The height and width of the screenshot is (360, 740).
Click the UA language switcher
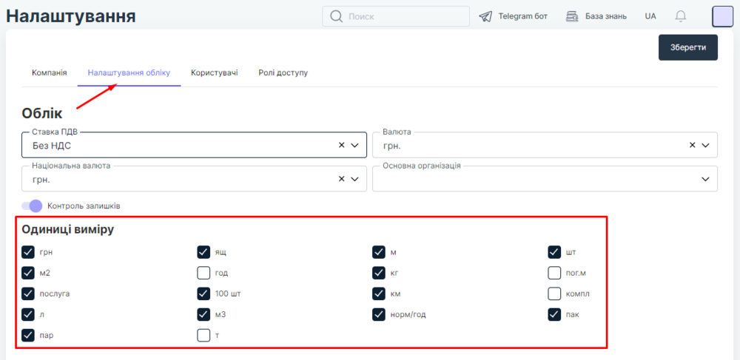pos(650,16)
